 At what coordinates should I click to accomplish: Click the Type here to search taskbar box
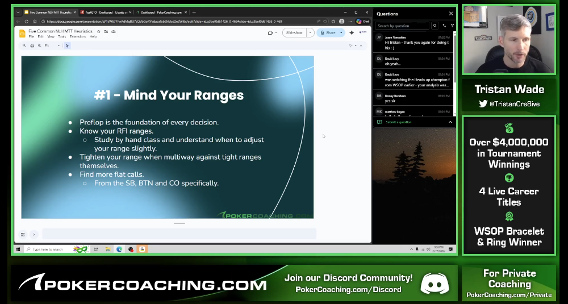(x=57, y=249)
